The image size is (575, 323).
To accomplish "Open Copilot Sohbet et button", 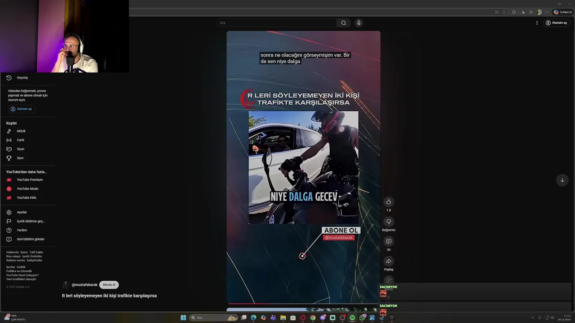I will pos(562,12).
